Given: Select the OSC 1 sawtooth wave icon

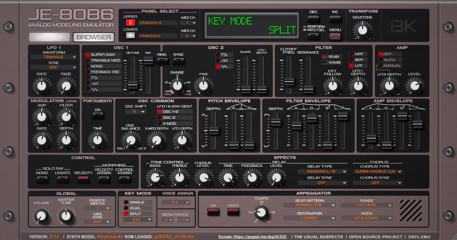Looking at the screenshot, I should point(95,84).
